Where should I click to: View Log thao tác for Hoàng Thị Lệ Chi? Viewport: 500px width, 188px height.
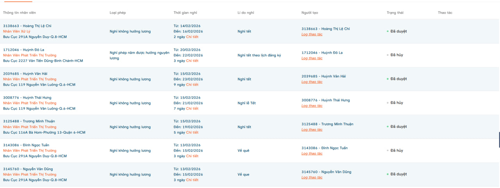pyautogui.click(x=312, y=34)
